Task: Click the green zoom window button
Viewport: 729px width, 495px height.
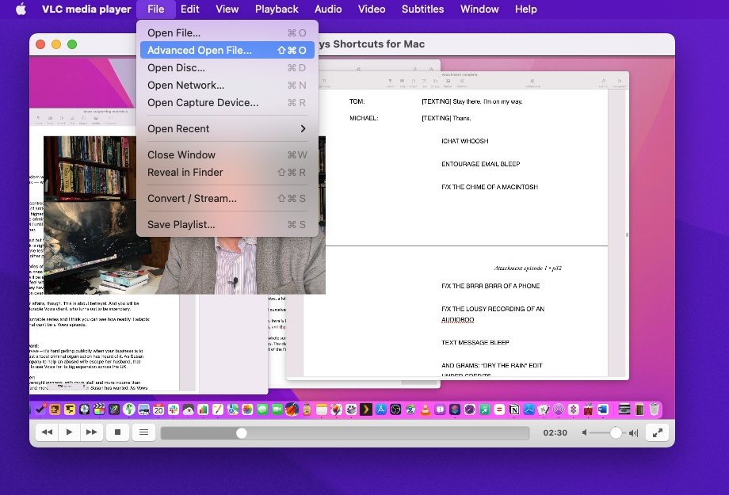Action: pos(72,44)
